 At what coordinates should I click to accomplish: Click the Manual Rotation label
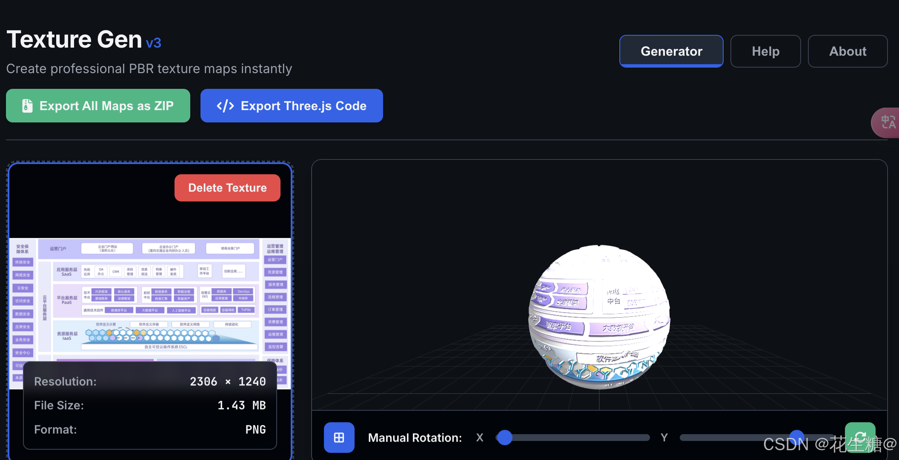point(415,437)
